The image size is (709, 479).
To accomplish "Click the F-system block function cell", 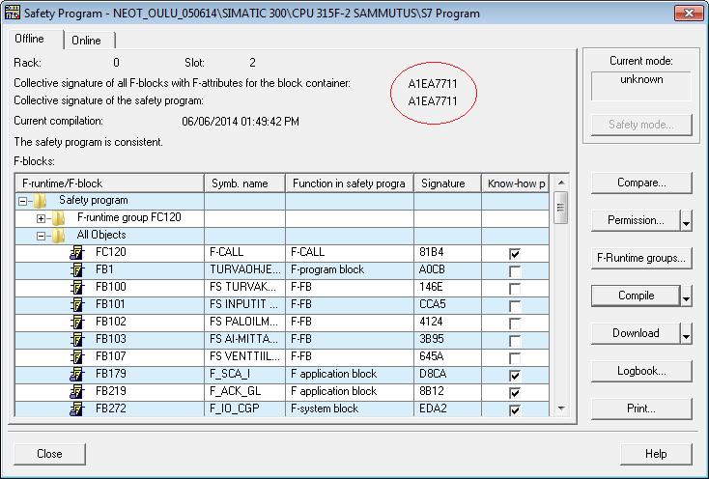I will click(350, 409).
